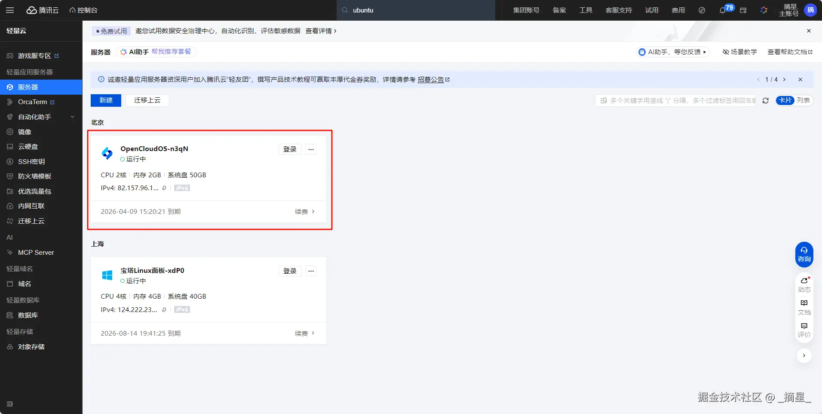The height and width of the screenshot is (414, 822).
Task: Click the 防火墙模板 icon in the sidebar
Action: click(x=10, y=176)
